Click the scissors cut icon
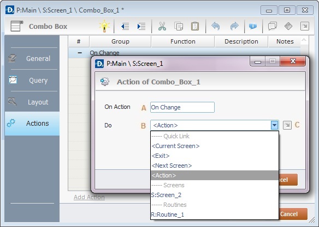Image resolution: width=319 pixels, height=227 pixels. [x=162, y=26]
